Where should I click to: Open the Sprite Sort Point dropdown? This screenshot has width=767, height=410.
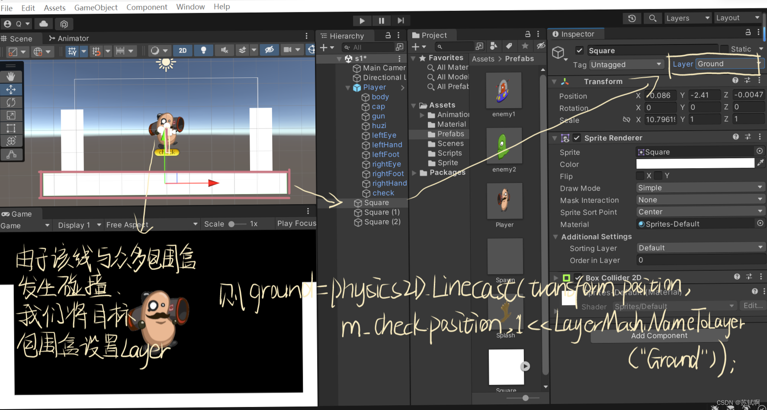(700, 212)
